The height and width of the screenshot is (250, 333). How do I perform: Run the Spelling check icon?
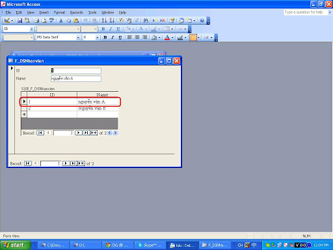pyautogui.click(x=51, y=21)
